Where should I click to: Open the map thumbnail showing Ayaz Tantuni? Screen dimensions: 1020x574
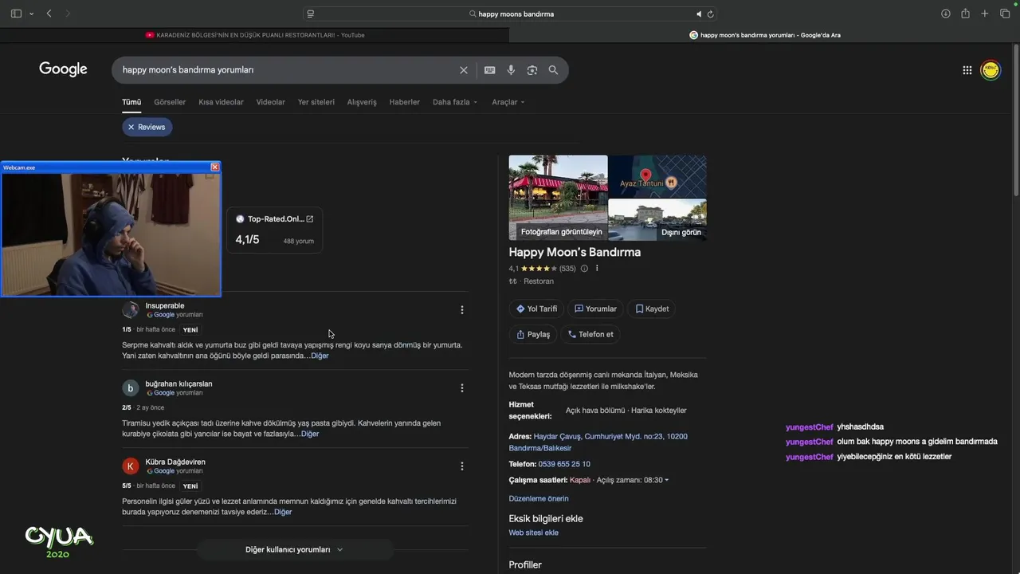pyautogui.click(x=657, y=176)
